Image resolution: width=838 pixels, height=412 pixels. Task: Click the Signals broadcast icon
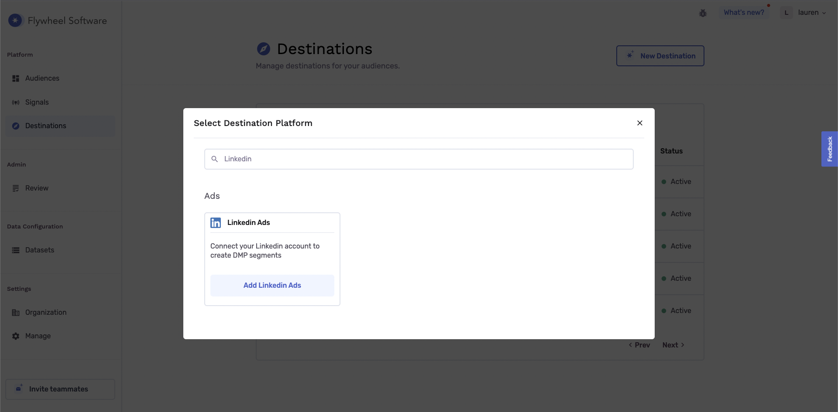[x=16, y=102]
